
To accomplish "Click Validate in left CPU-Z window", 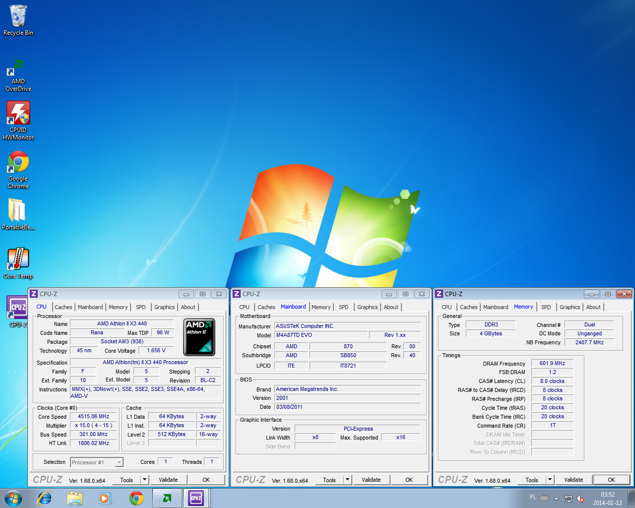I will tap(168, 480).
